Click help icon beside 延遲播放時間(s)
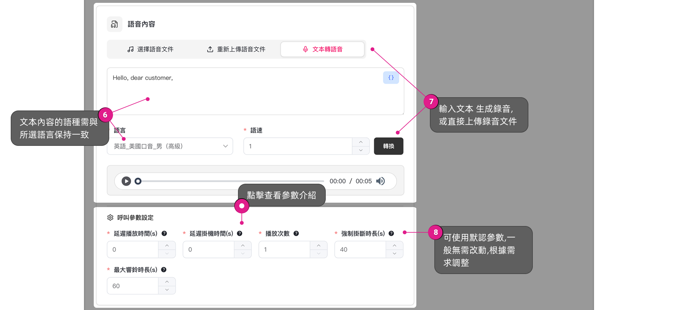678x310 pixels. [x=164, y=234]
